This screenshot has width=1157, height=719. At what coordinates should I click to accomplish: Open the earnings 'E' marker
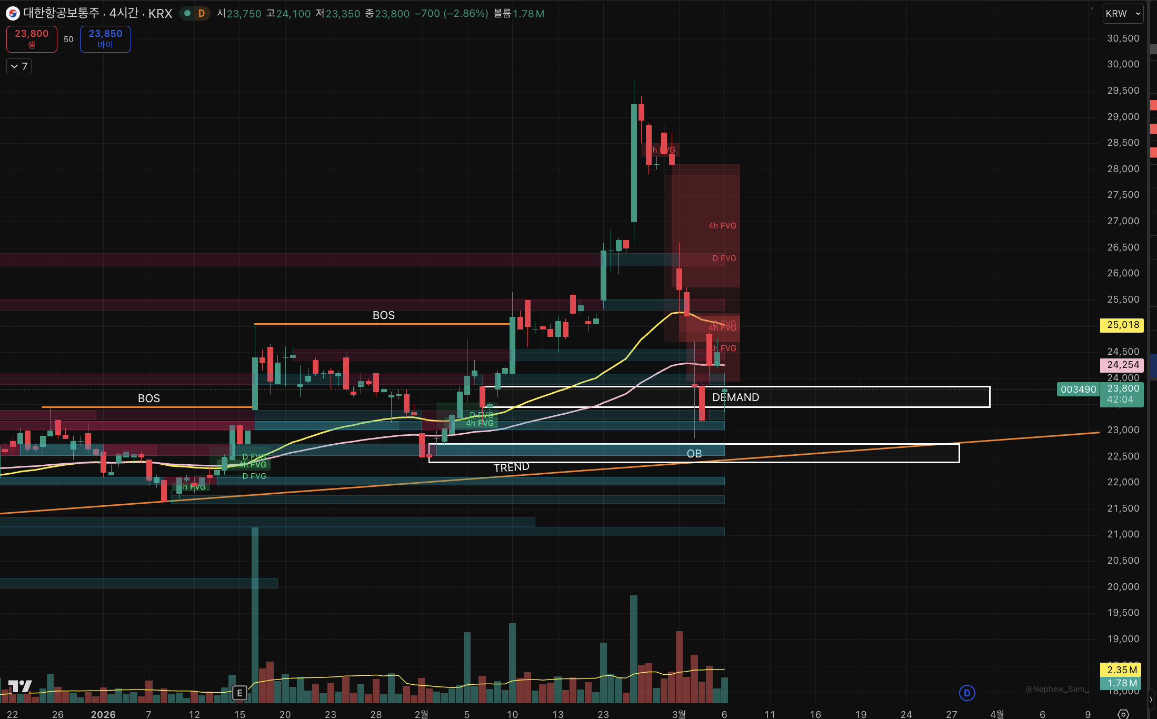[240, 693]
